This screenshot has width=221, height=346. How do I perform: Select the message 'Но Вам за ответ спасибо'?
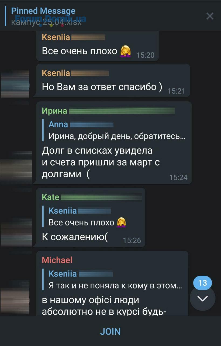(x=113, y=80)
